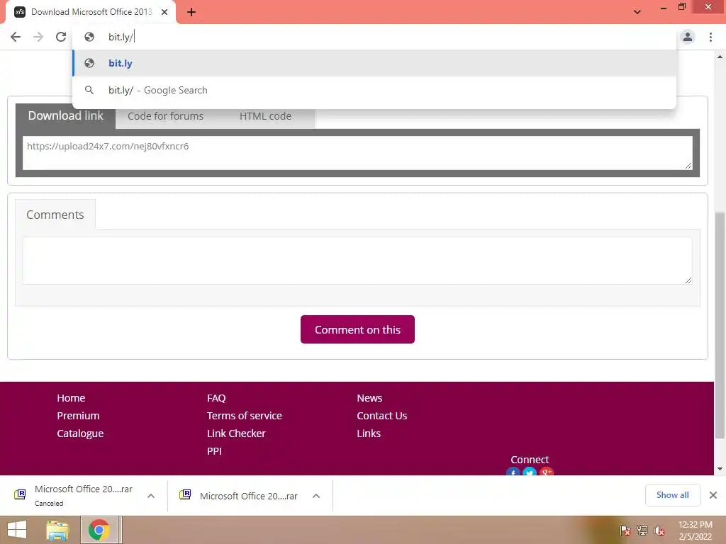Open the Home footer link
Viewport: 726px width, 544px height.
coord(71,398)
